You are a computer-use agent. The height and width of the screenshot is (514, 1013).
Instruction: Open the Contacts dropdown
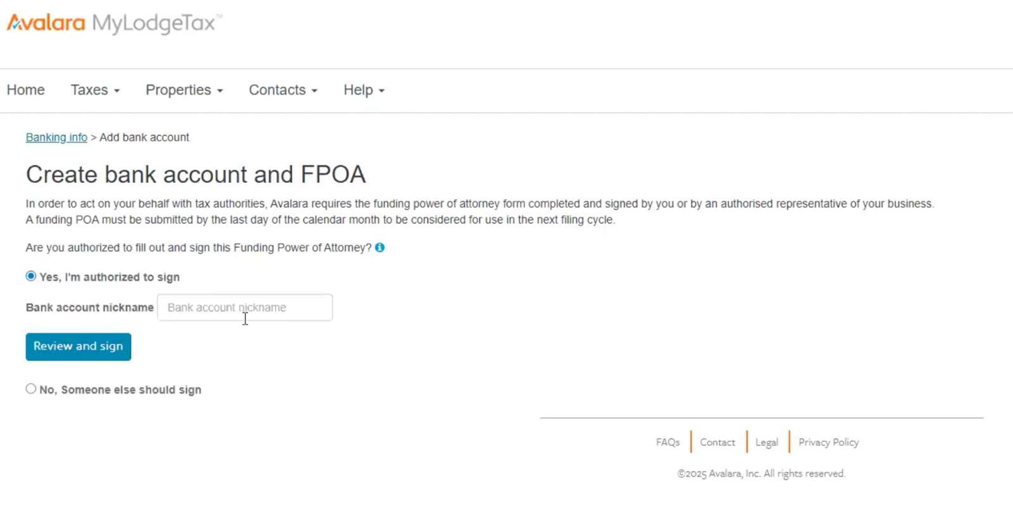tap(282, 90)
